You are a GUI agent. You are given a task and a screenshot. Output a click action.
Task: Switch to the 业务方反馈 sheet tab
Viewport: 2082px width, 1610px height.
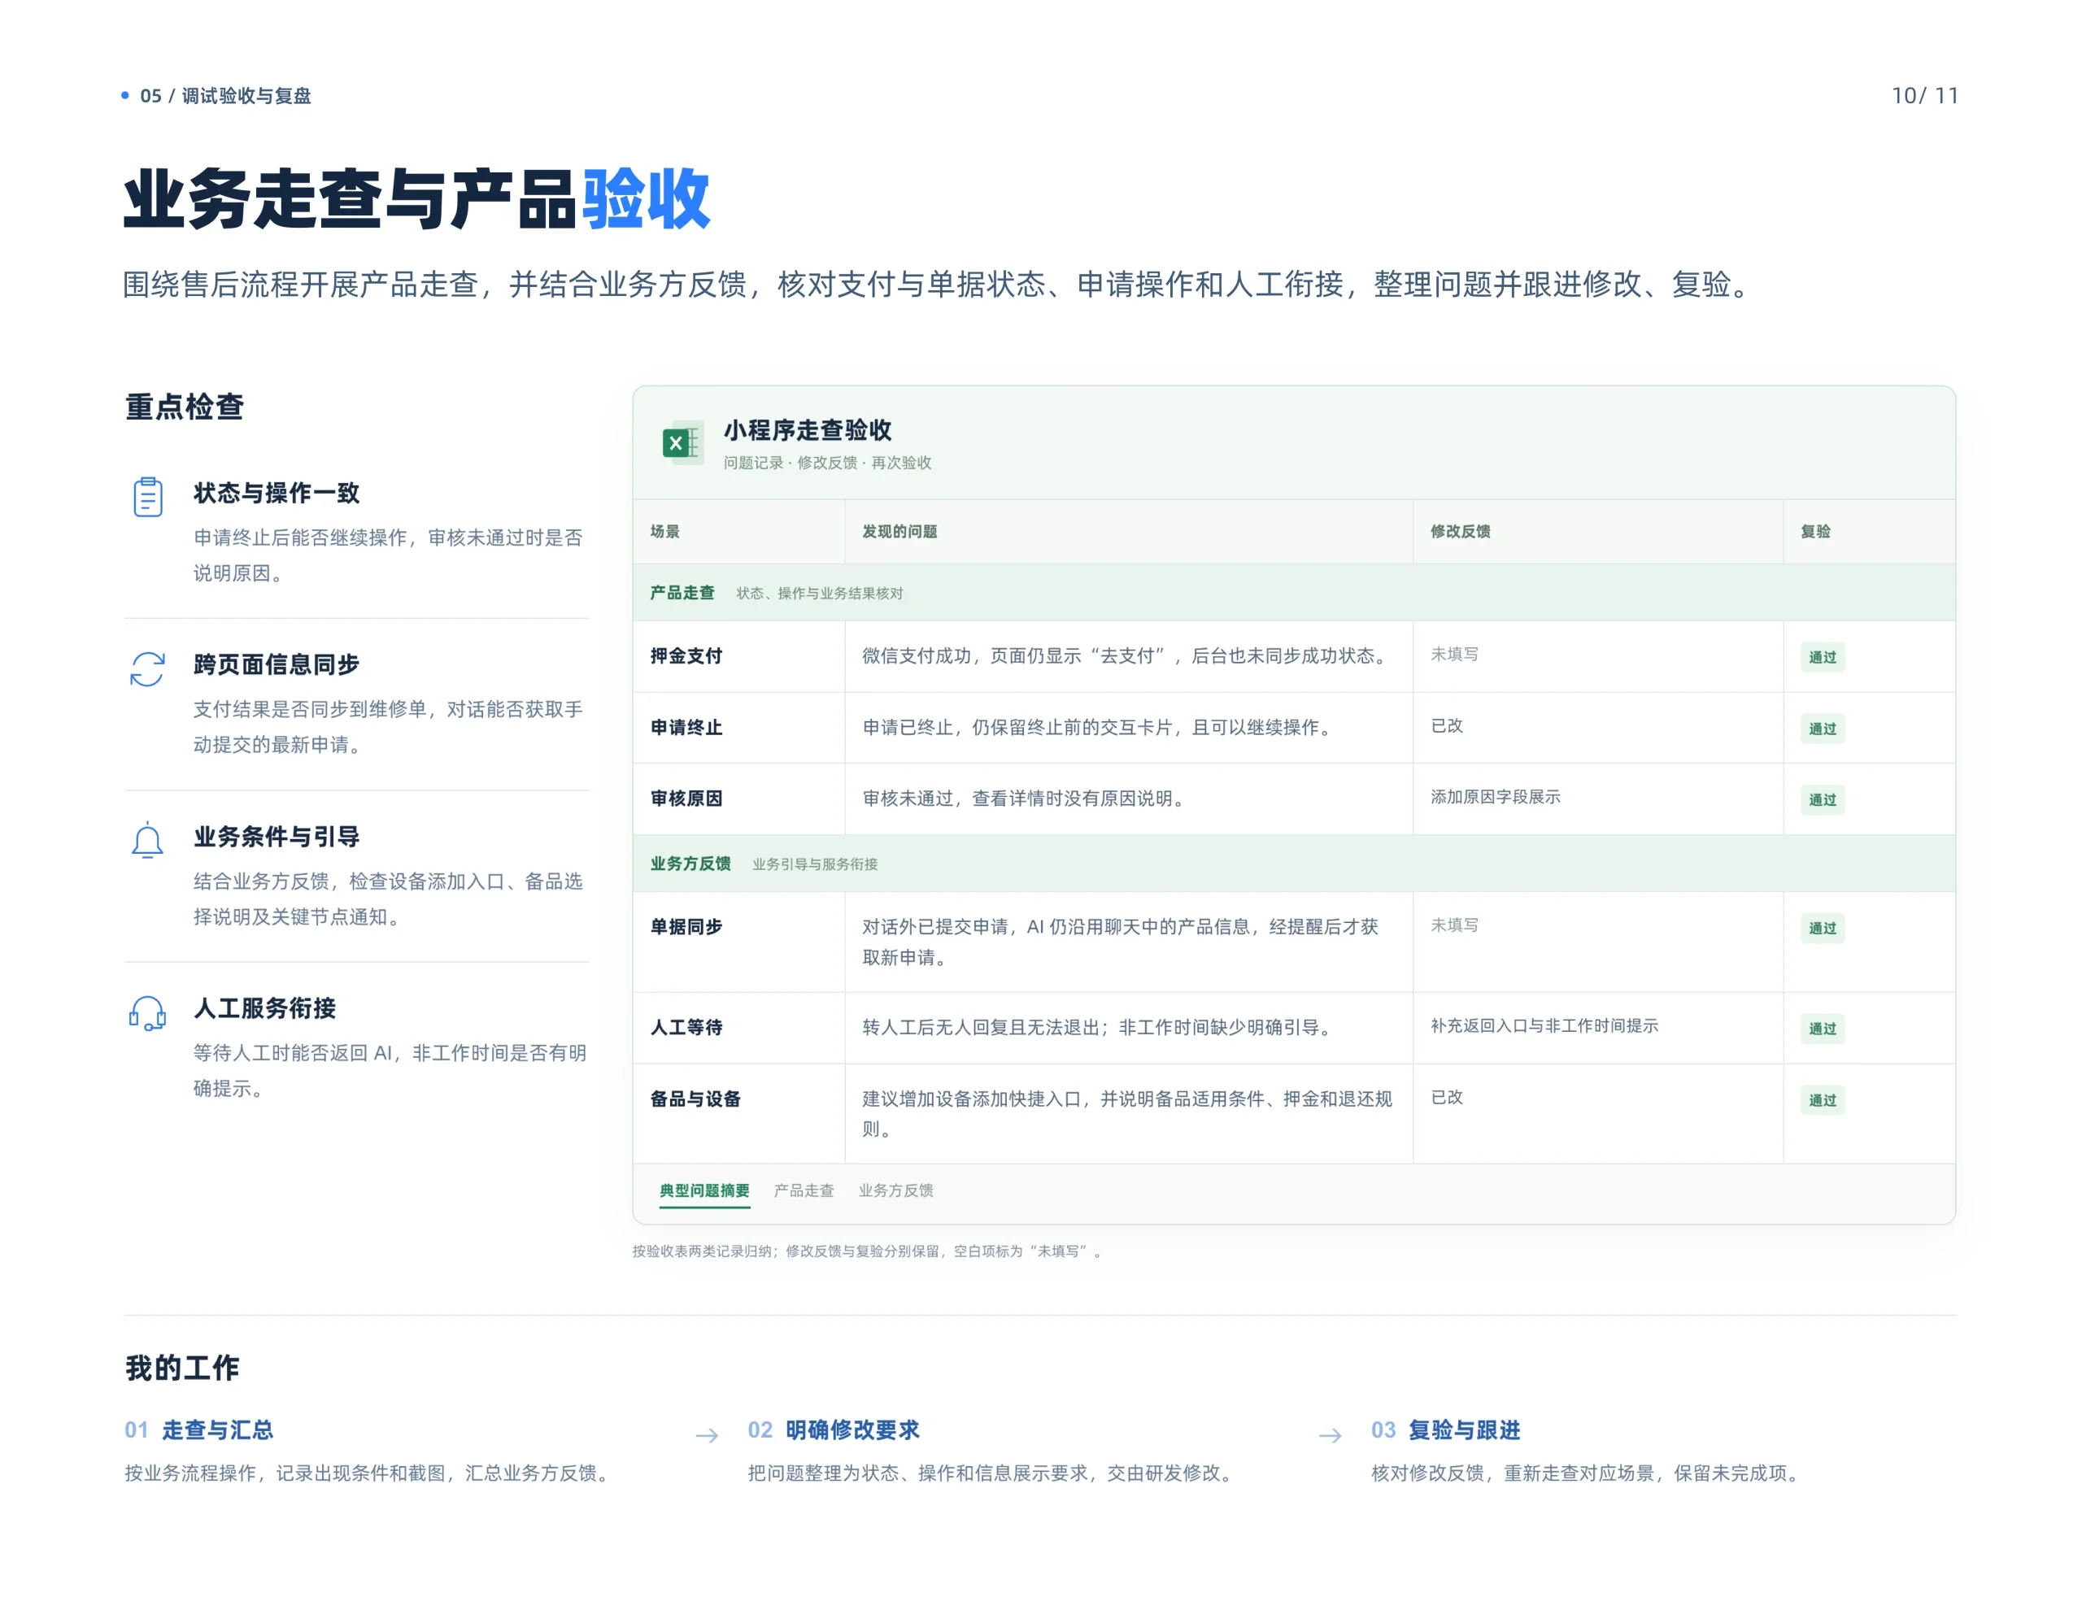[896, 1190]
